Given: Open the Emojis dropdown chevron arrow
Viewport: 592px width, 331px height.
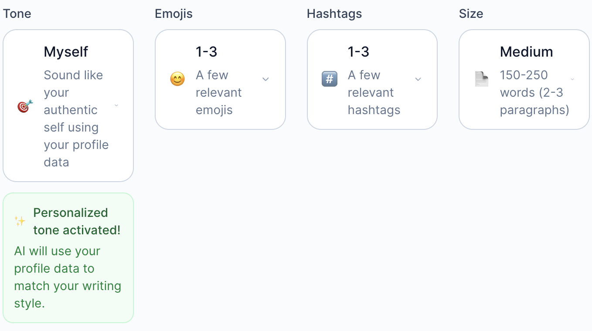Looking at the screenshot, I should point(265,79).
